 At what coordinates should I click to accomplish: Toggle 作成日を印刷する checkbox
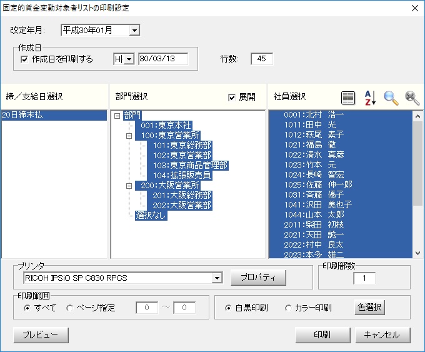24,59
